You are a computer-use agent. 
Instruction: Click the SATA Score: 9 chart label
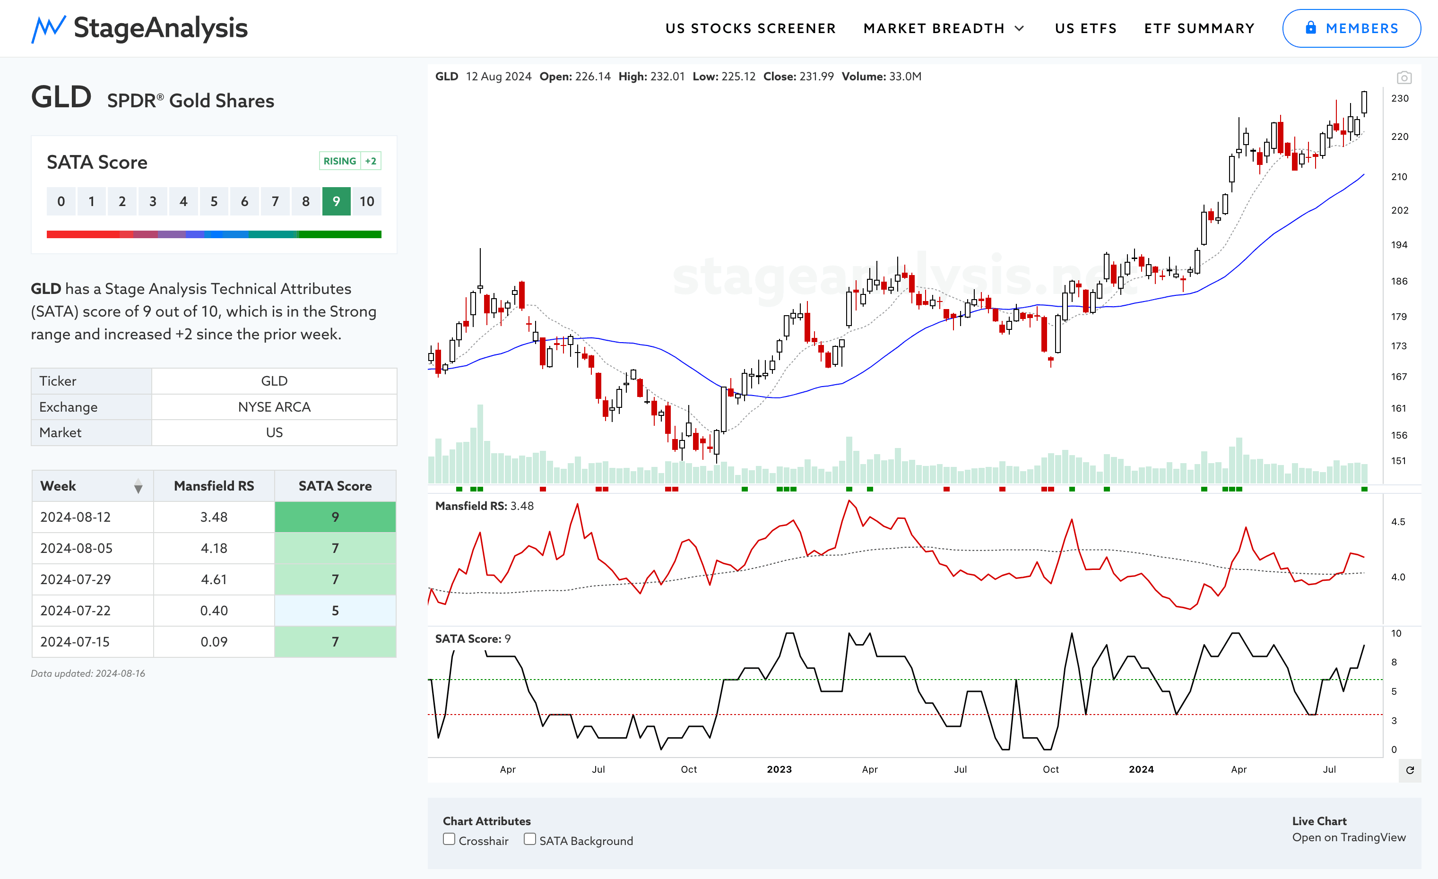click(473, 638)
